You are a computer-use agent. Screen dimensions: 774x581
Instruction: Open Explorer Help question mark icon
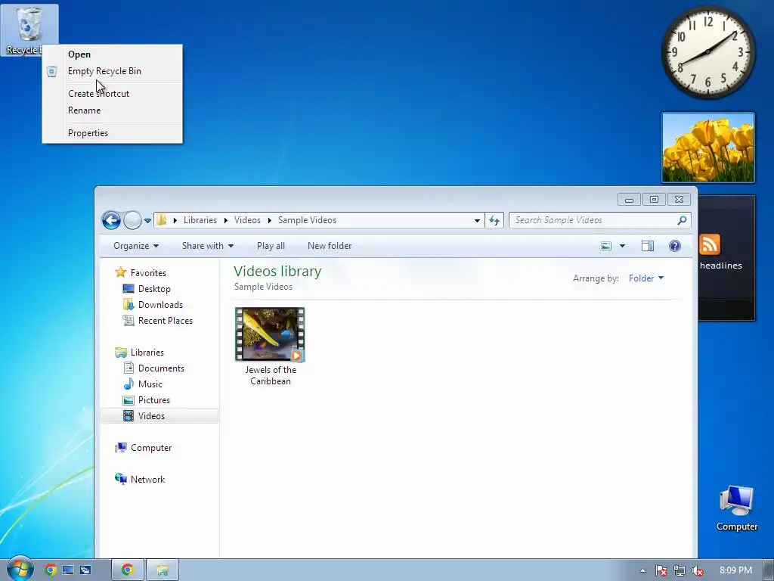tap(675, 246)
